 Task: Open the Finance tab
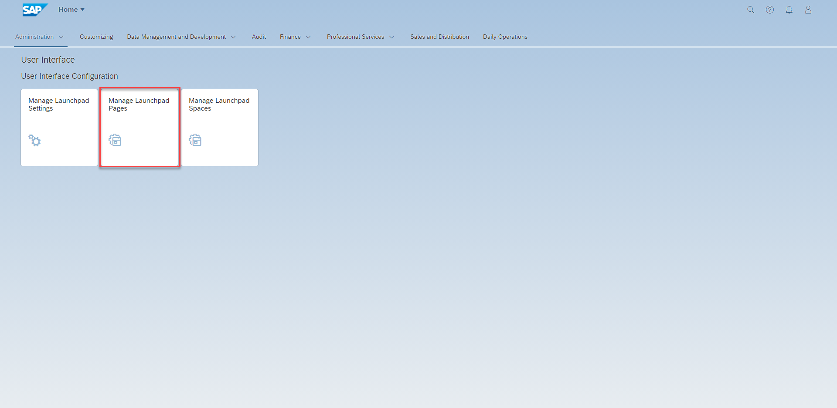tap(290, 37)
